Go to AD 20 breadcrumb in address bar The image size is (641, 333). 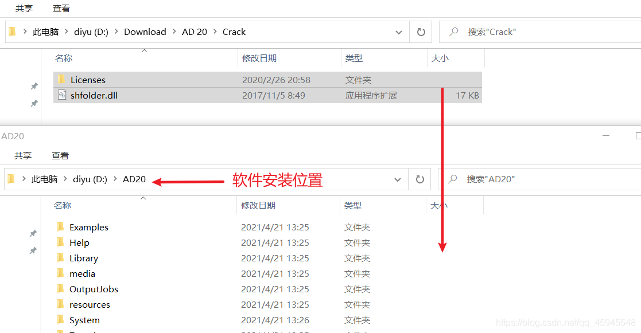coord(194,32)
